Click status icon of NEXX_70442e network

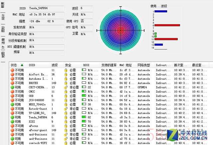(x=12, y=104)
